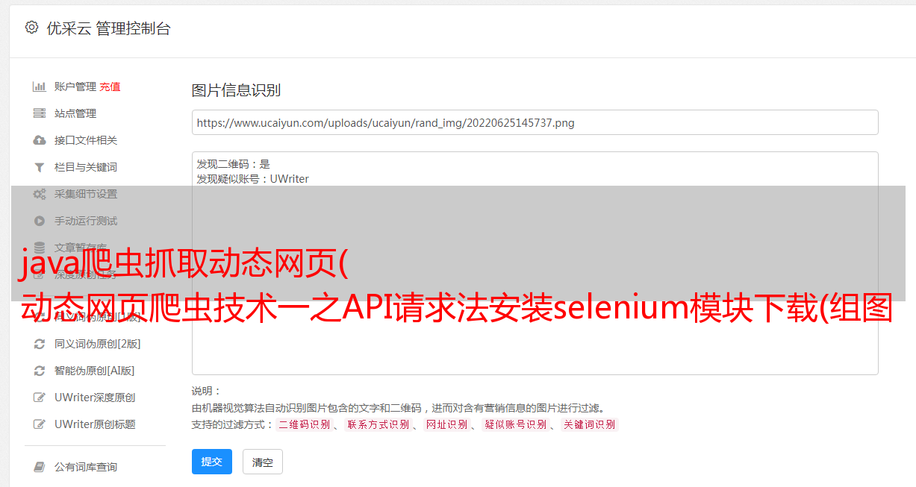Click the edit icon for UWriter原创标题
The height and width of the screenshot is (487, 916).
click(x=40, y=424)
